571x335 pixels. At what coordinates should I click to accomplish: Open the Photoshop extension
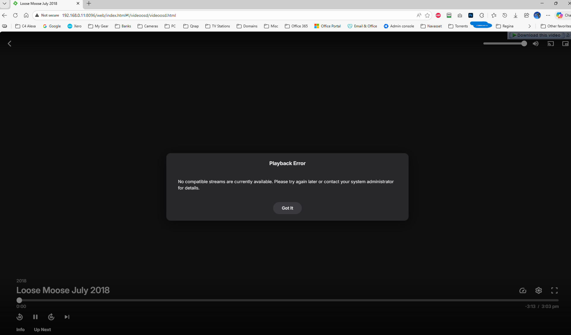471,15
